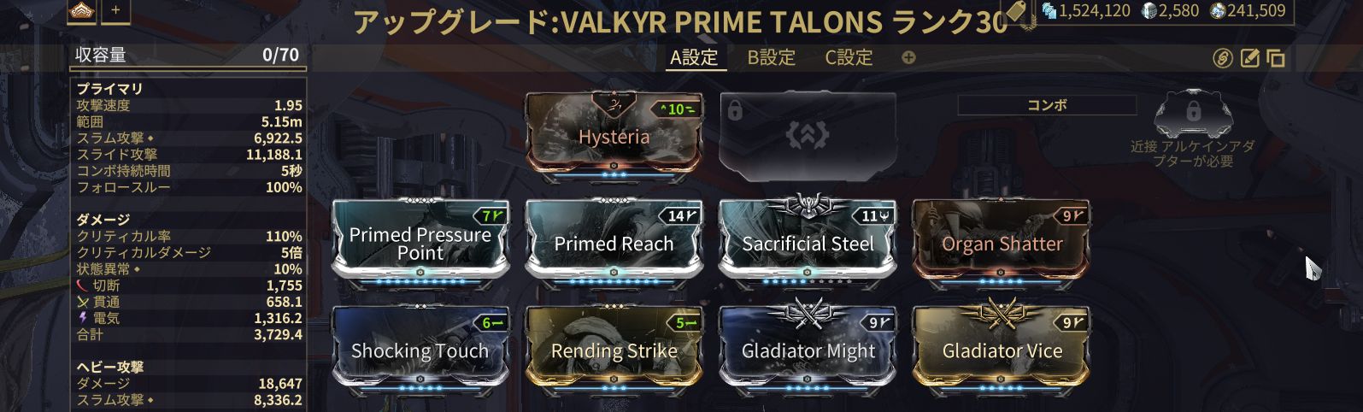Select the Sacrificial Steel mod card
The height and width of the screenshot is (412, 1363).
[x=808, y=243]
